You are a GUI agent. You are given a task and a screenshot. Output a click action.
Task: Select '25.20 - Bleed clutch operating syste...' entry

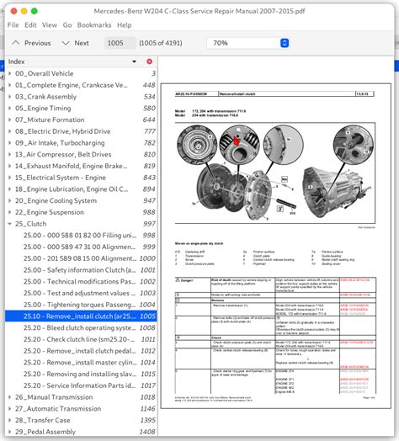click(x=81, y=327)
